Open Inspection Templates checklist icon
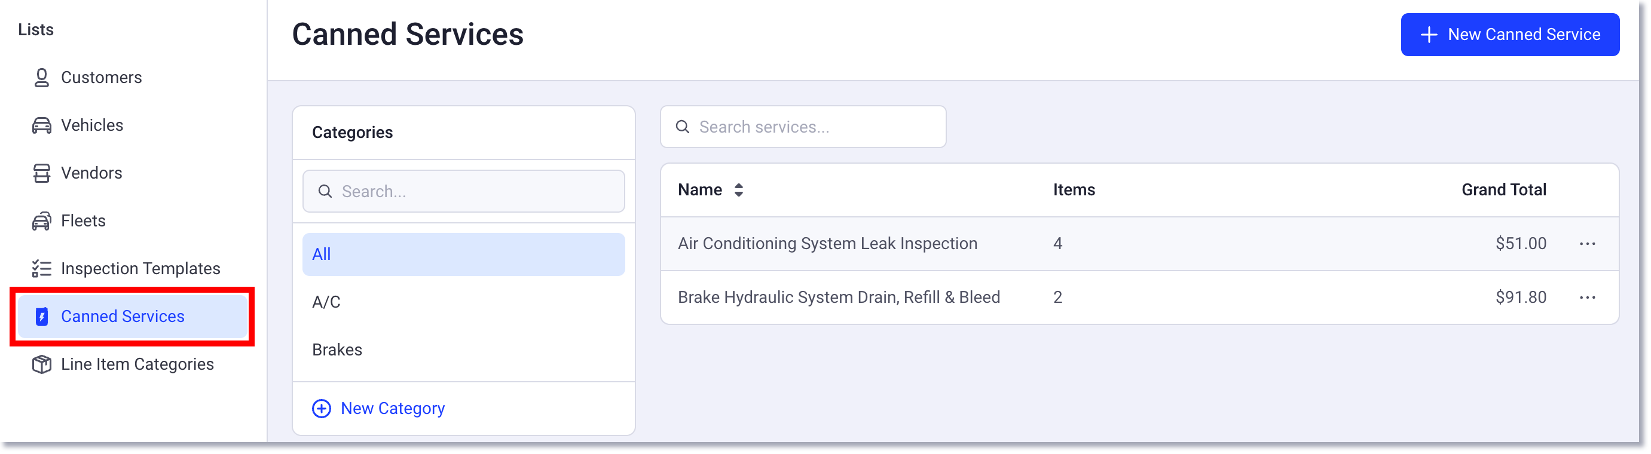This screenshot has width=1651, height=454. [x=42, y=268]
